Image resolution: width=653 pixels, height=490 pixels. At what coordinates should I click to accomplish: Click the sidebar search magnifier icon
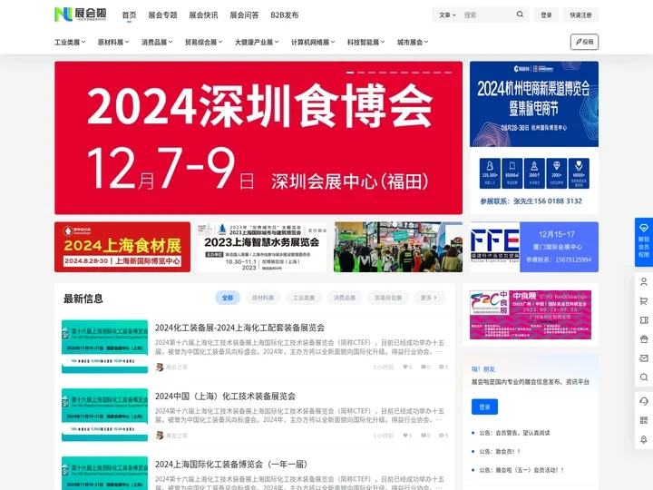click(x=644, y=377)
